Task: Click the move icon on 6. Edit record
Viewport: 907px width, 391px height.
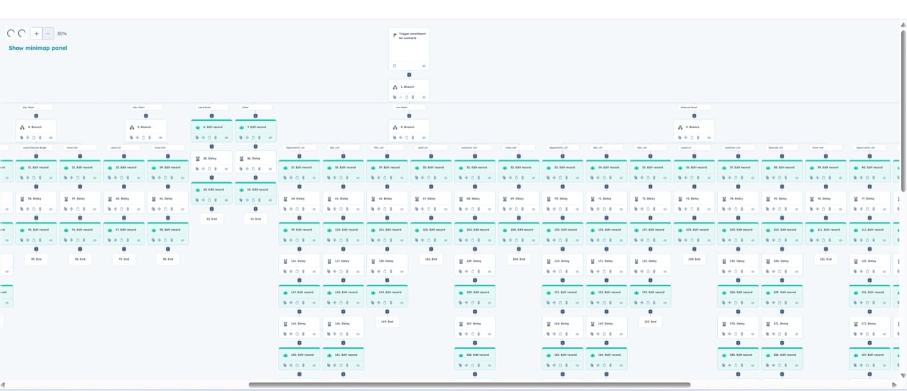Action: (x=203, y=137)
